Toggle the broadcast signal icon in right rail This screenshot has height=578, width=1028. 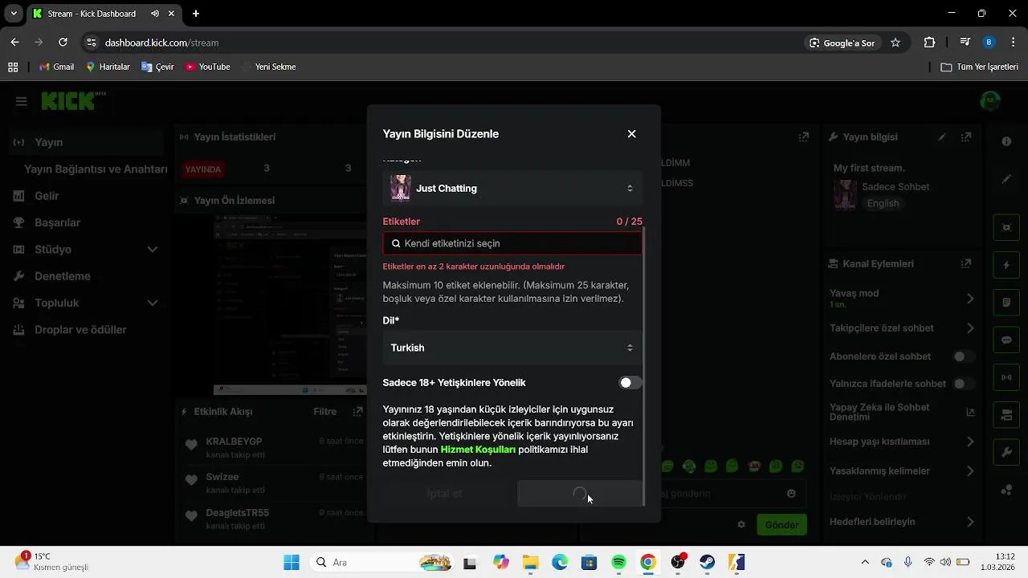tap(1006, 377)
